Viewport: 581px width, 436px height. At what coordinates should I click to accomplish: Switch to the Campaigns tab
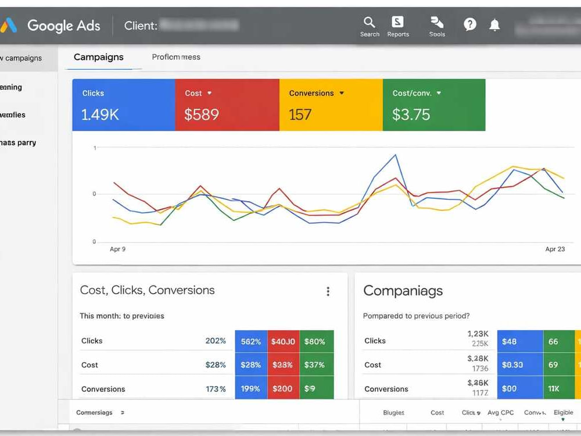99,57
